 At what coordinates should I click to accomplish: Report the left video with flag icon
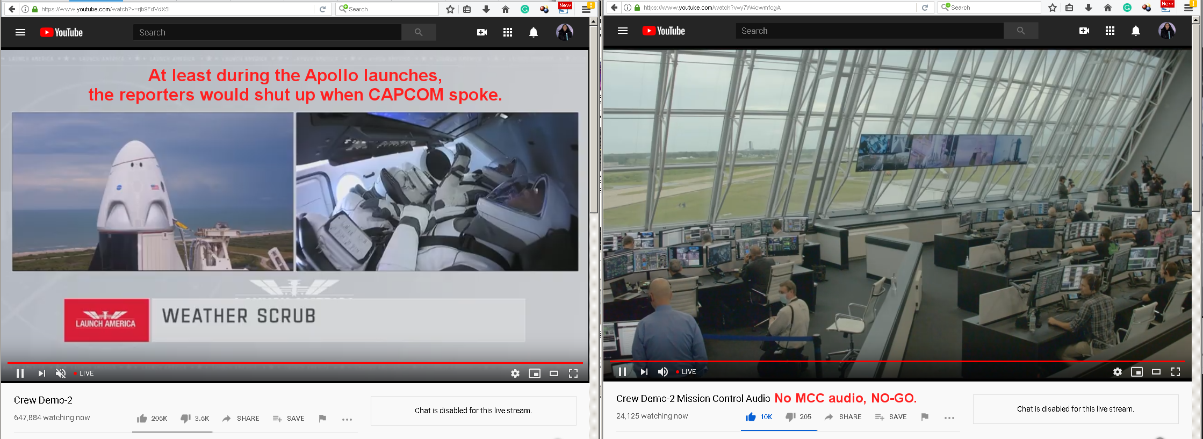coord(322,419)
